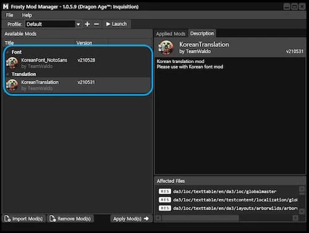
Task: Open the File menu
Action: (9, 15)
